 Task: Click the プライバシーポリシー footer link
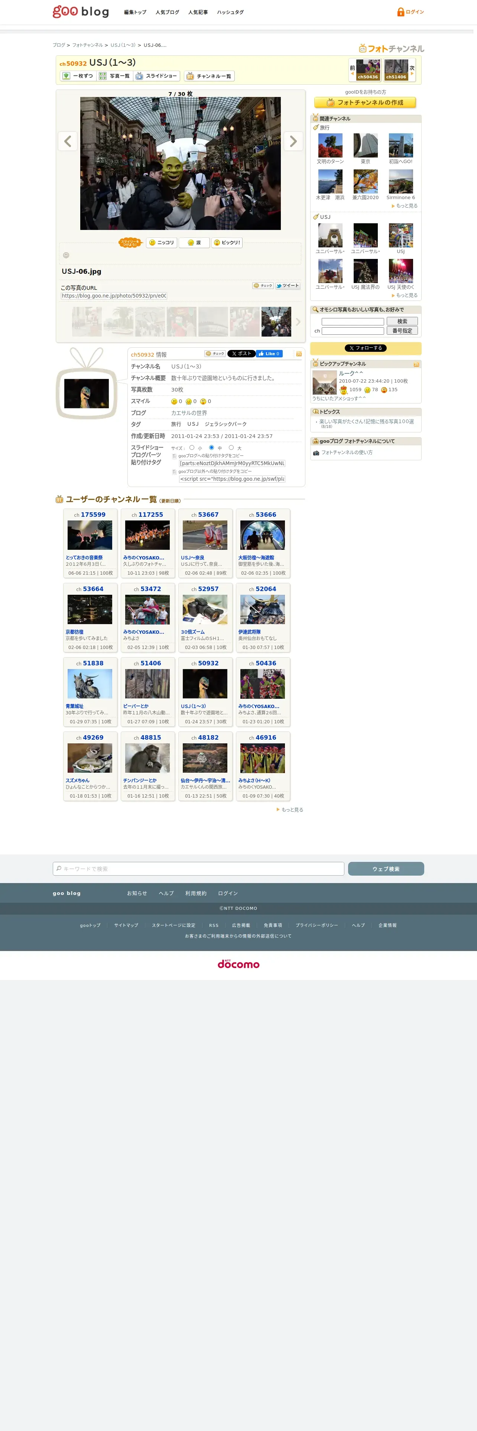(x=317, y=925)
